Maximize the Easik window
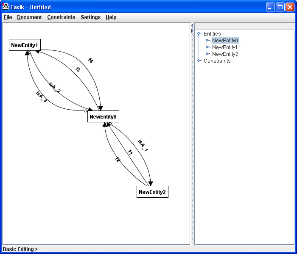Screen dimensions: 297x254 (x=280, y=7)
